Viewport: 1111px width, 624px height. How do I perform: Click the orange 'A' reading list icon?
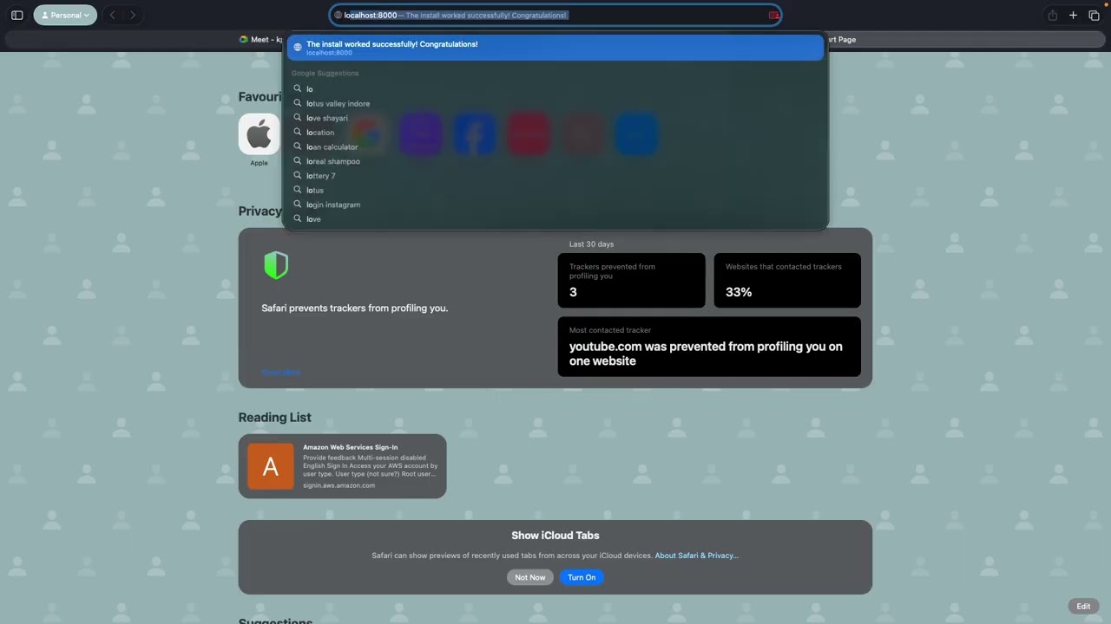click(x=271, y=466)
